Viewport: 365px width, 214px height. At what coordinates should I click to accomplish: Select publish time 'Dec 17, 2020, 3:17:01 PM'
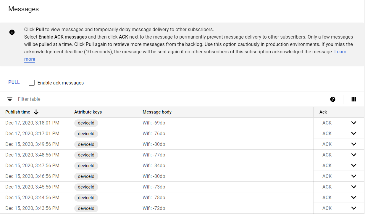[x=32, y=134]
